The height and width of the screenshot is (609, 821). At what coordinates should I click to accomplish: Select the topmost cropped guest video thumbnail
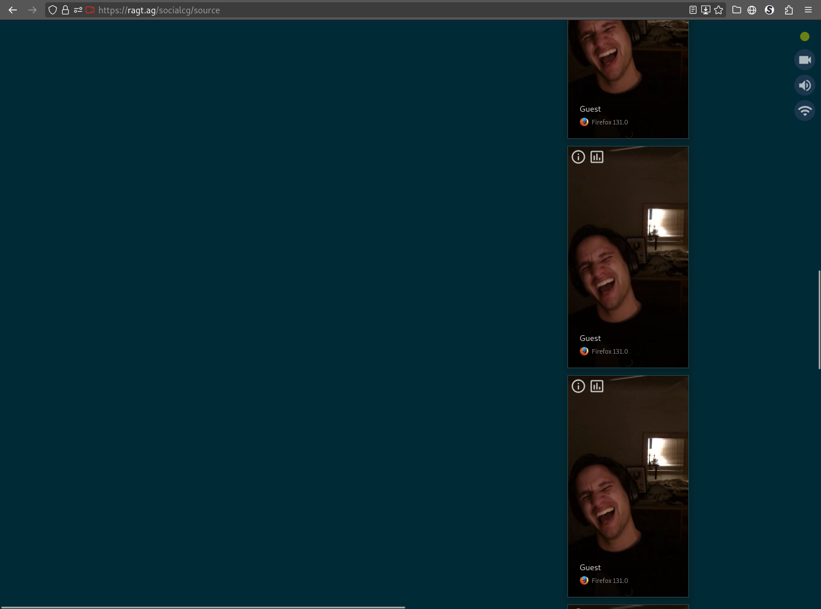[x=628, y=79]
